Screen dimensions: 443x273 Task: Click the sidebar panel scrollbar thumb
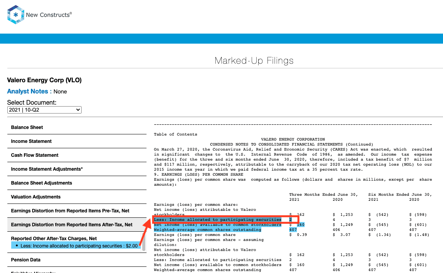144,242
